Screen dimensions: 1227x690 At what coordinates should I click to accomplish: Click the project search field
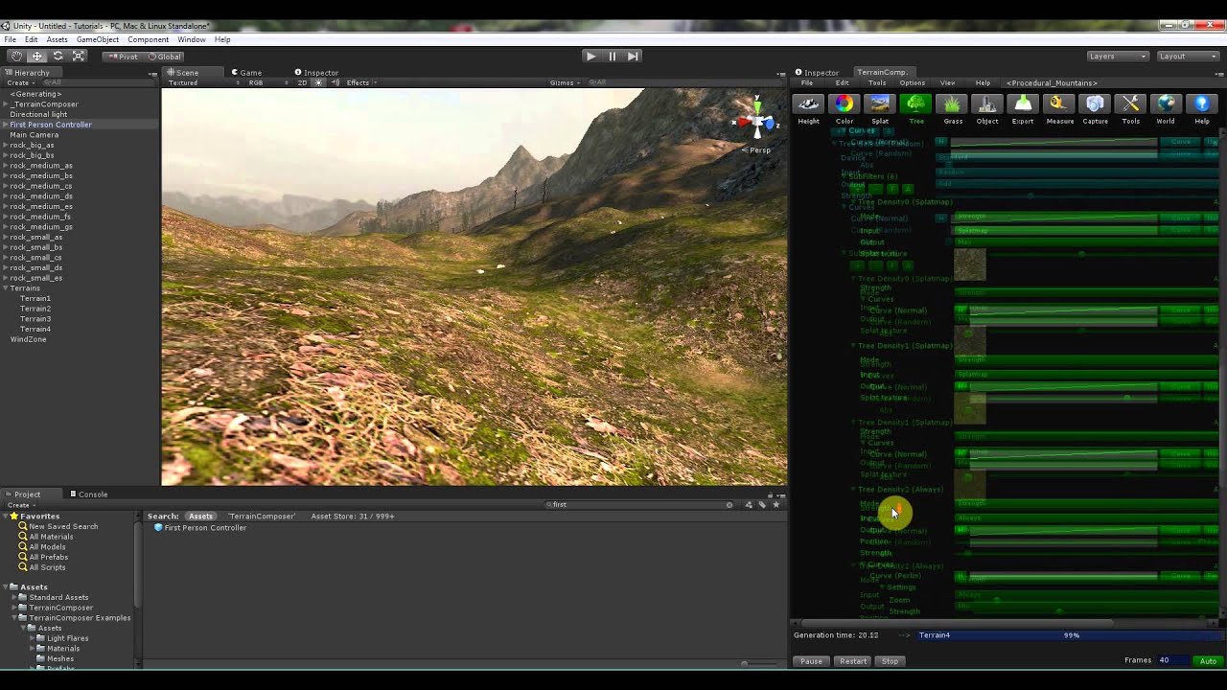pyautogui.click(x=637, y=505)
